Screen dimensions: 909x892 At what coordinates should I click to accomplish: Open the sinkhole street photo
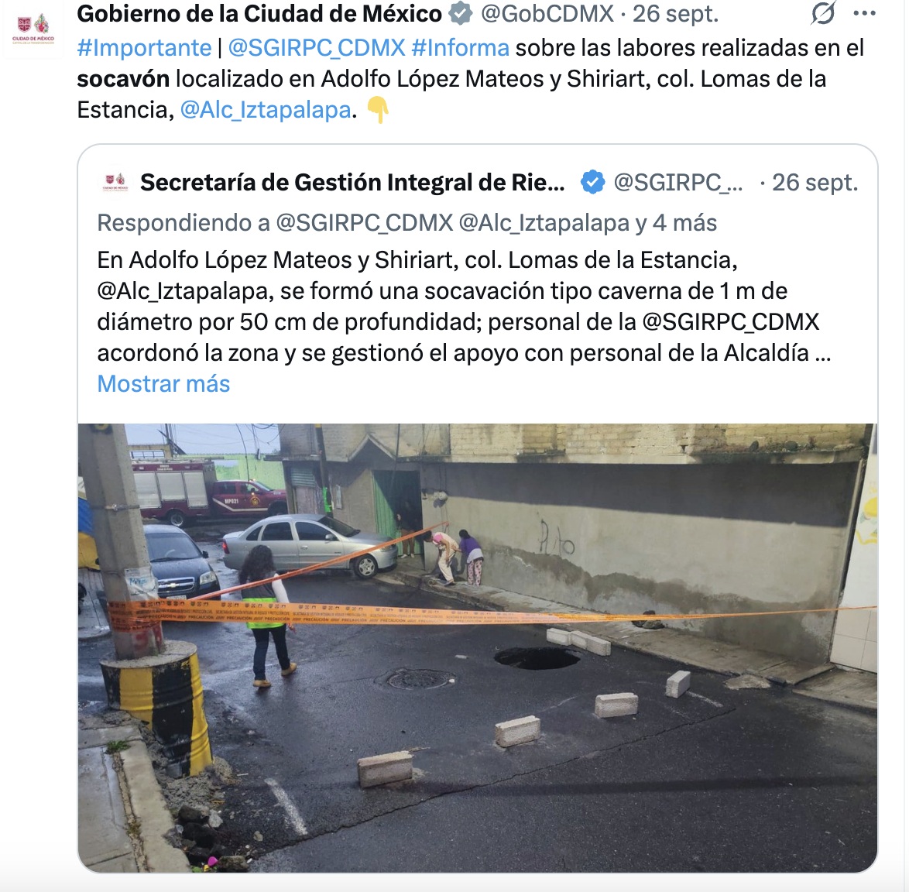[478, 647]
